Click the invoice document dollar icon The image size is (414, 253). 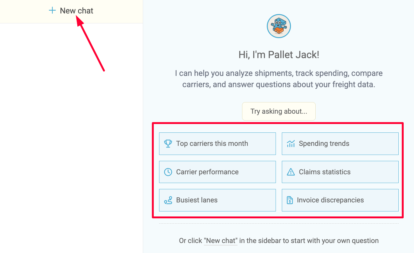click(x=290, y=200)
